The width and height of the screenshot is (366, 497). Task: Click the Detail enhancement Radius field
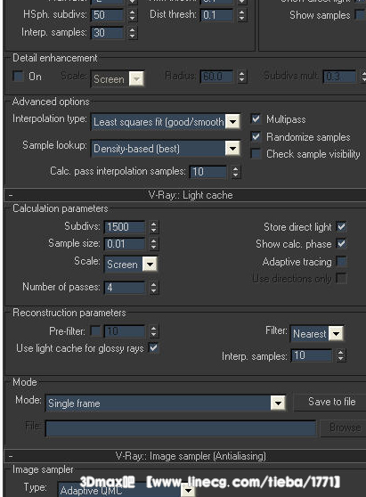tap(216, 76)
